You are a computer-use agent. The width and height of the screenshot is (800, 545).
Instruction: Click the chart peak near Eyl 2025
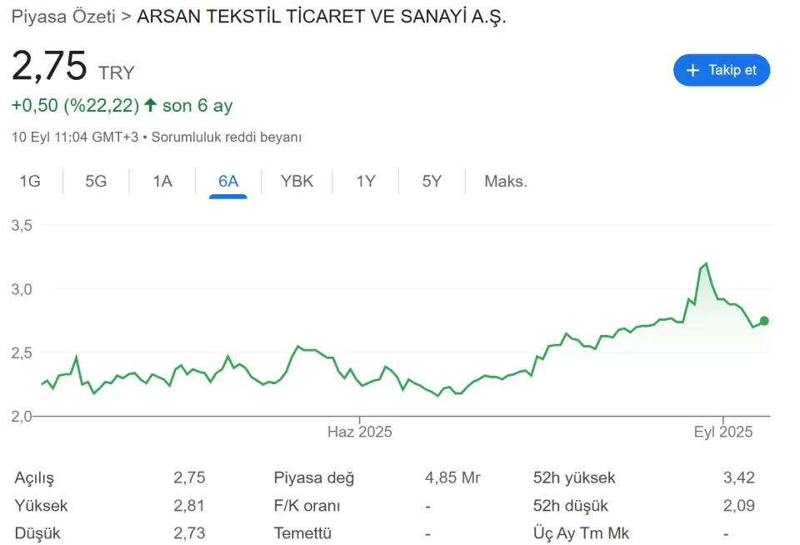point(706,264)
